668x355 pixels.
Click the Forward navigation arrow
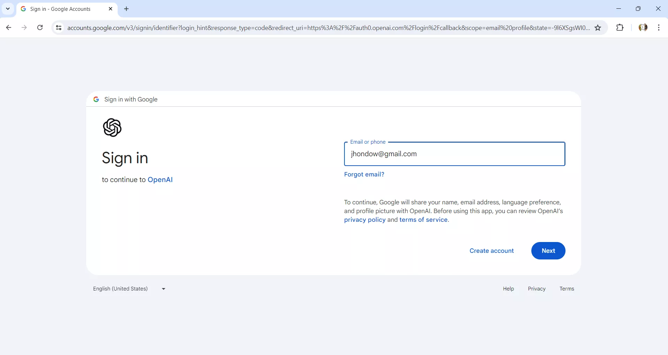click(x=24, y=28)
